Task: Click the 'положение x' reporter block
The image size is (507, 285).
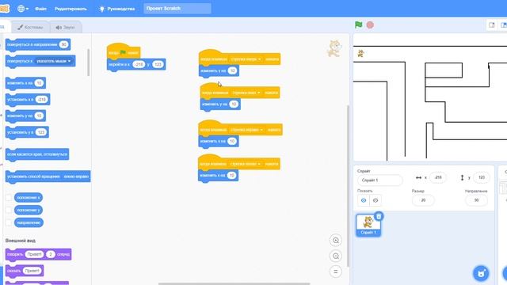Action: click(x=29, y=197)
